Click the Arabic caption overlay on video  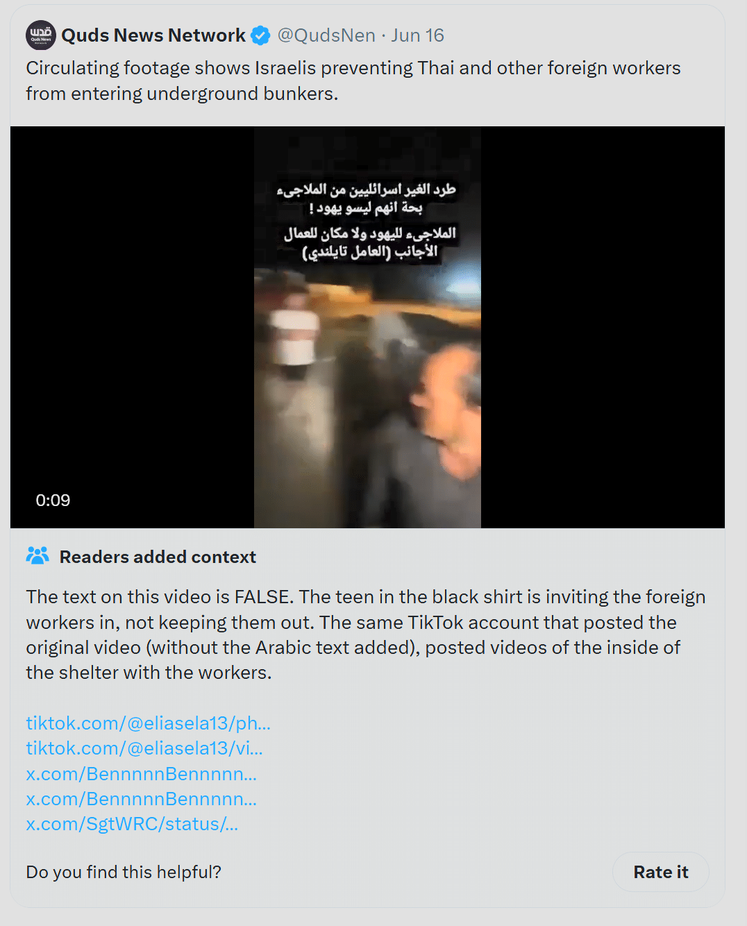367,220
